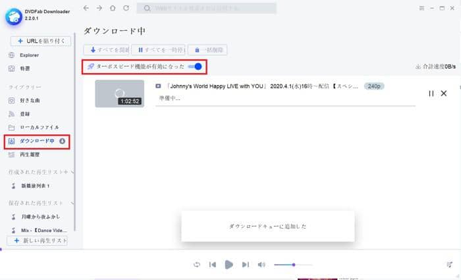The height and width of the screenshot is (280, 461).
Task: Skip to the previous track
Action: (212, 265)
